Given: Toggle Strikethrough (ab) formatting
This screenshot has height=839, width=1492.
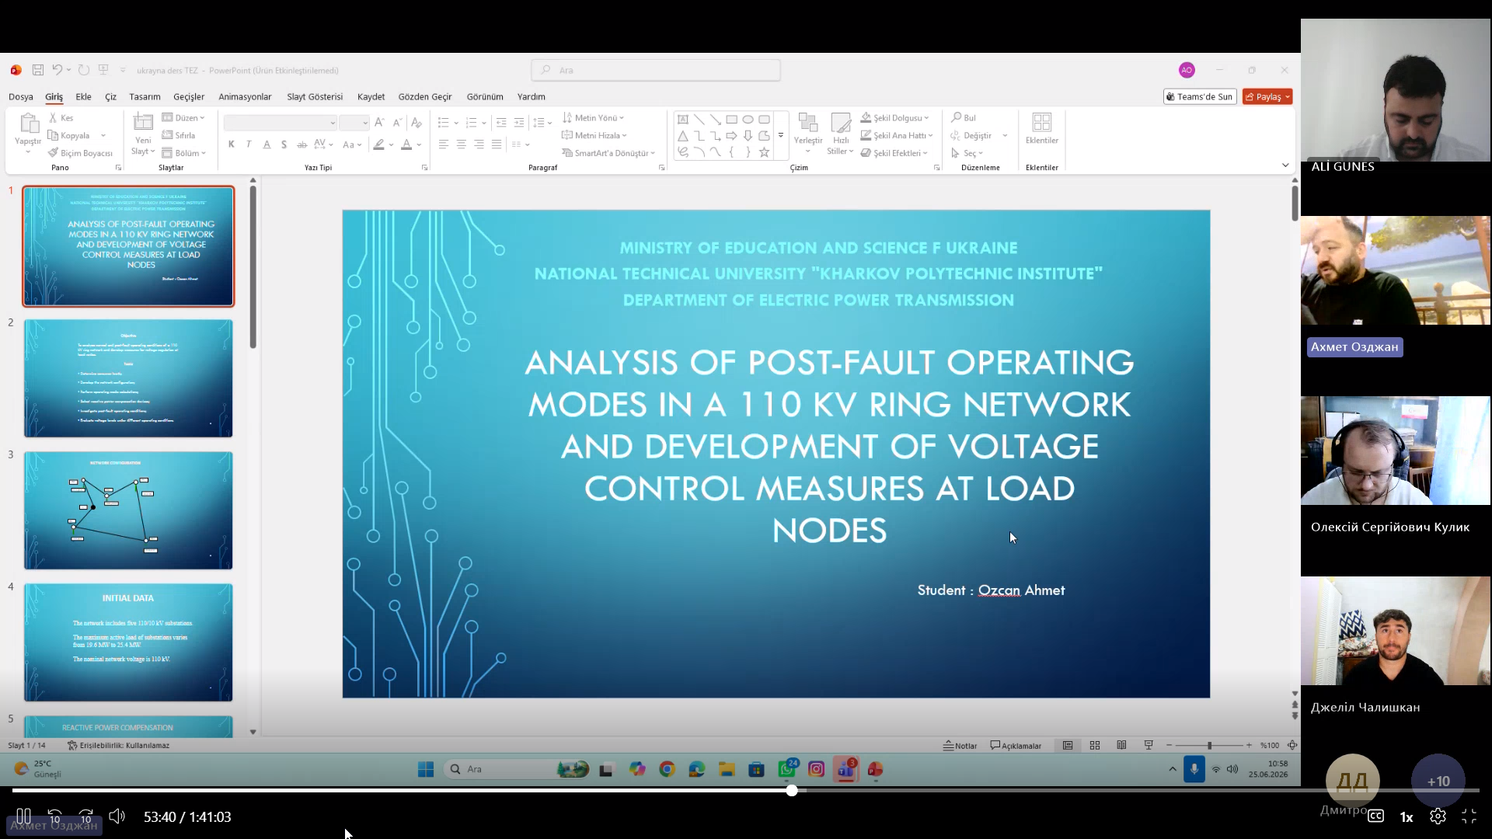Looking at the screenshot, I should tap(302, 144).
